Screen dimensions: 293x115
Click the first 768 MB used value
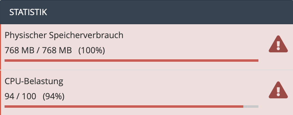pyautogui.click(x=19, y=51)
